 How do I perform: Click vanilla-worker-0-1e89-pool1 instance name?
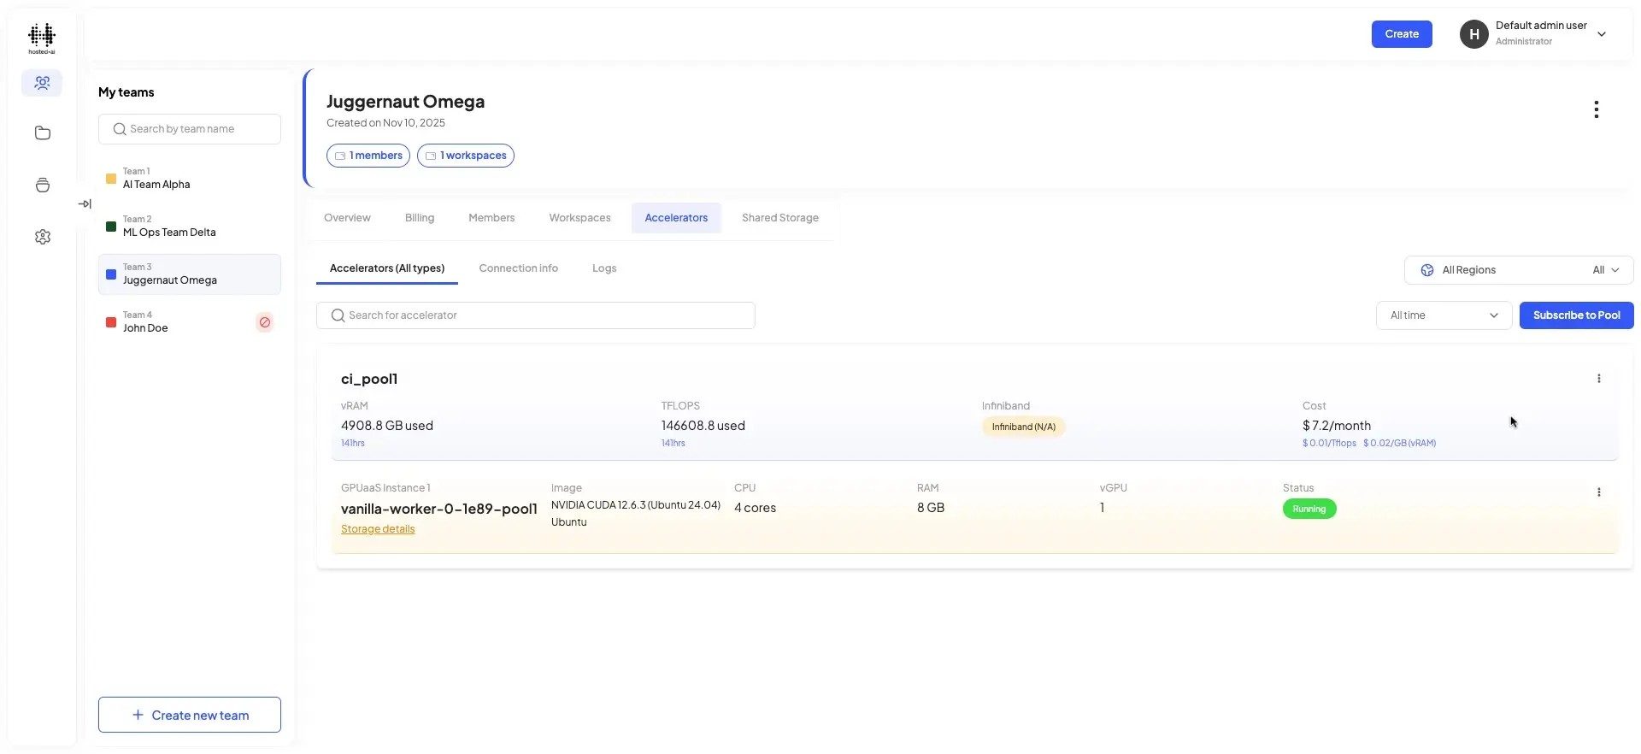click(439, 509)
